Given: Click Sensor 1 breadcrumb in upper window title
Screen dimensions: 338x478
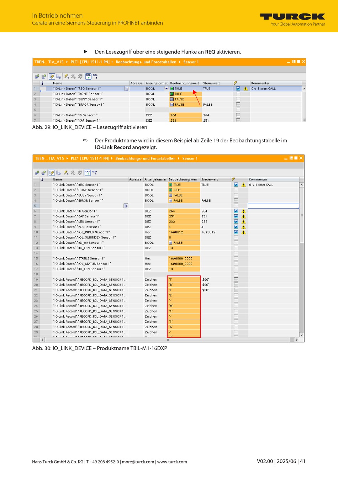Looking at the screenshot, I should coord(191,62).
